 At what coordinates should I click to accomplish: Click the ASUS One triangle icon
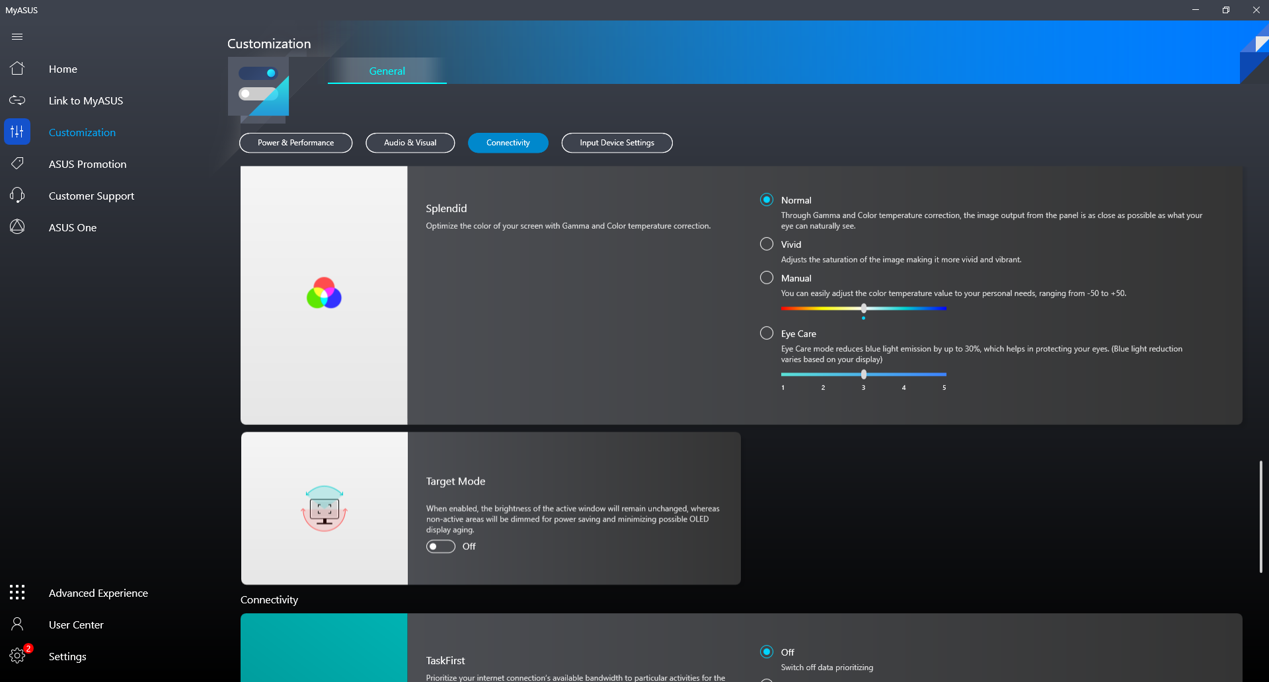17,227
